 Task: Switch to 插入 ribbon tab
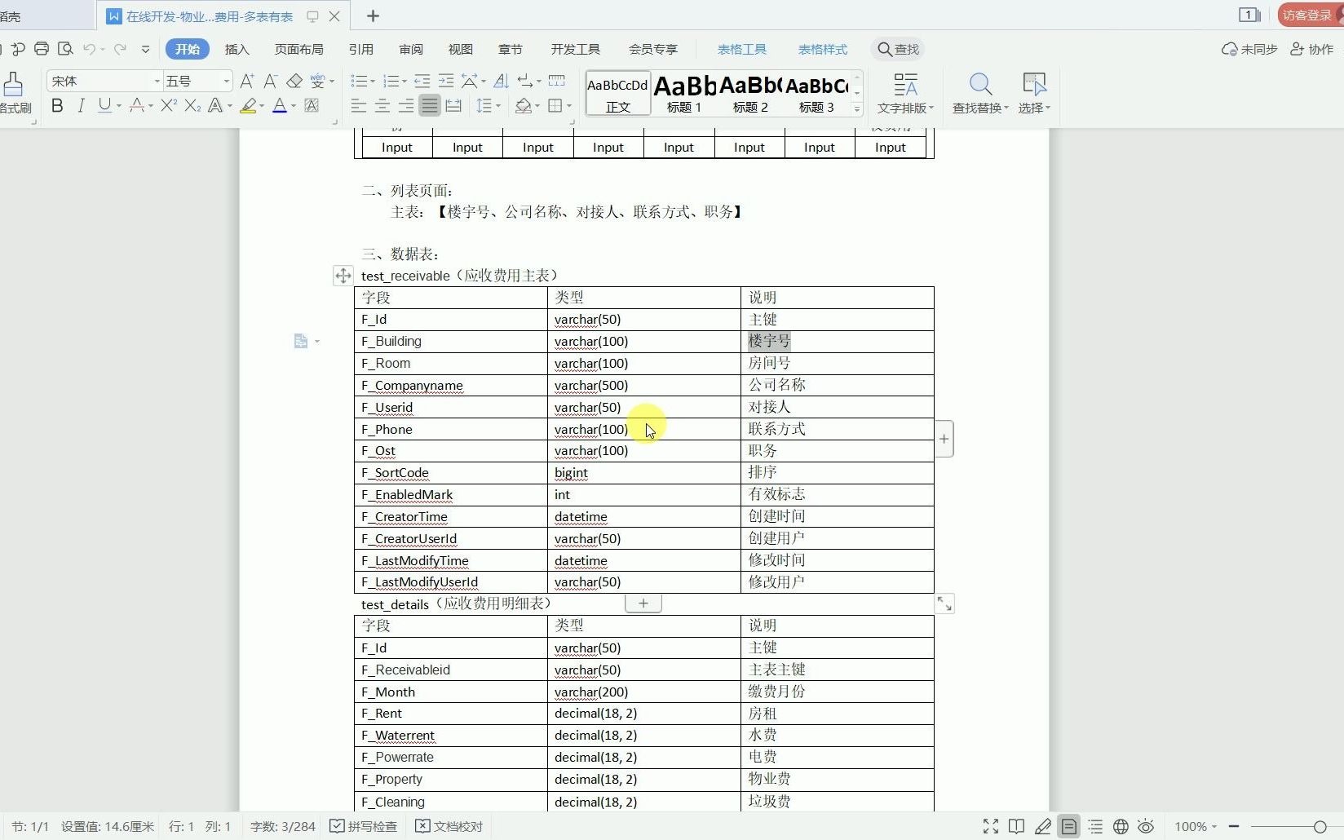237,49
